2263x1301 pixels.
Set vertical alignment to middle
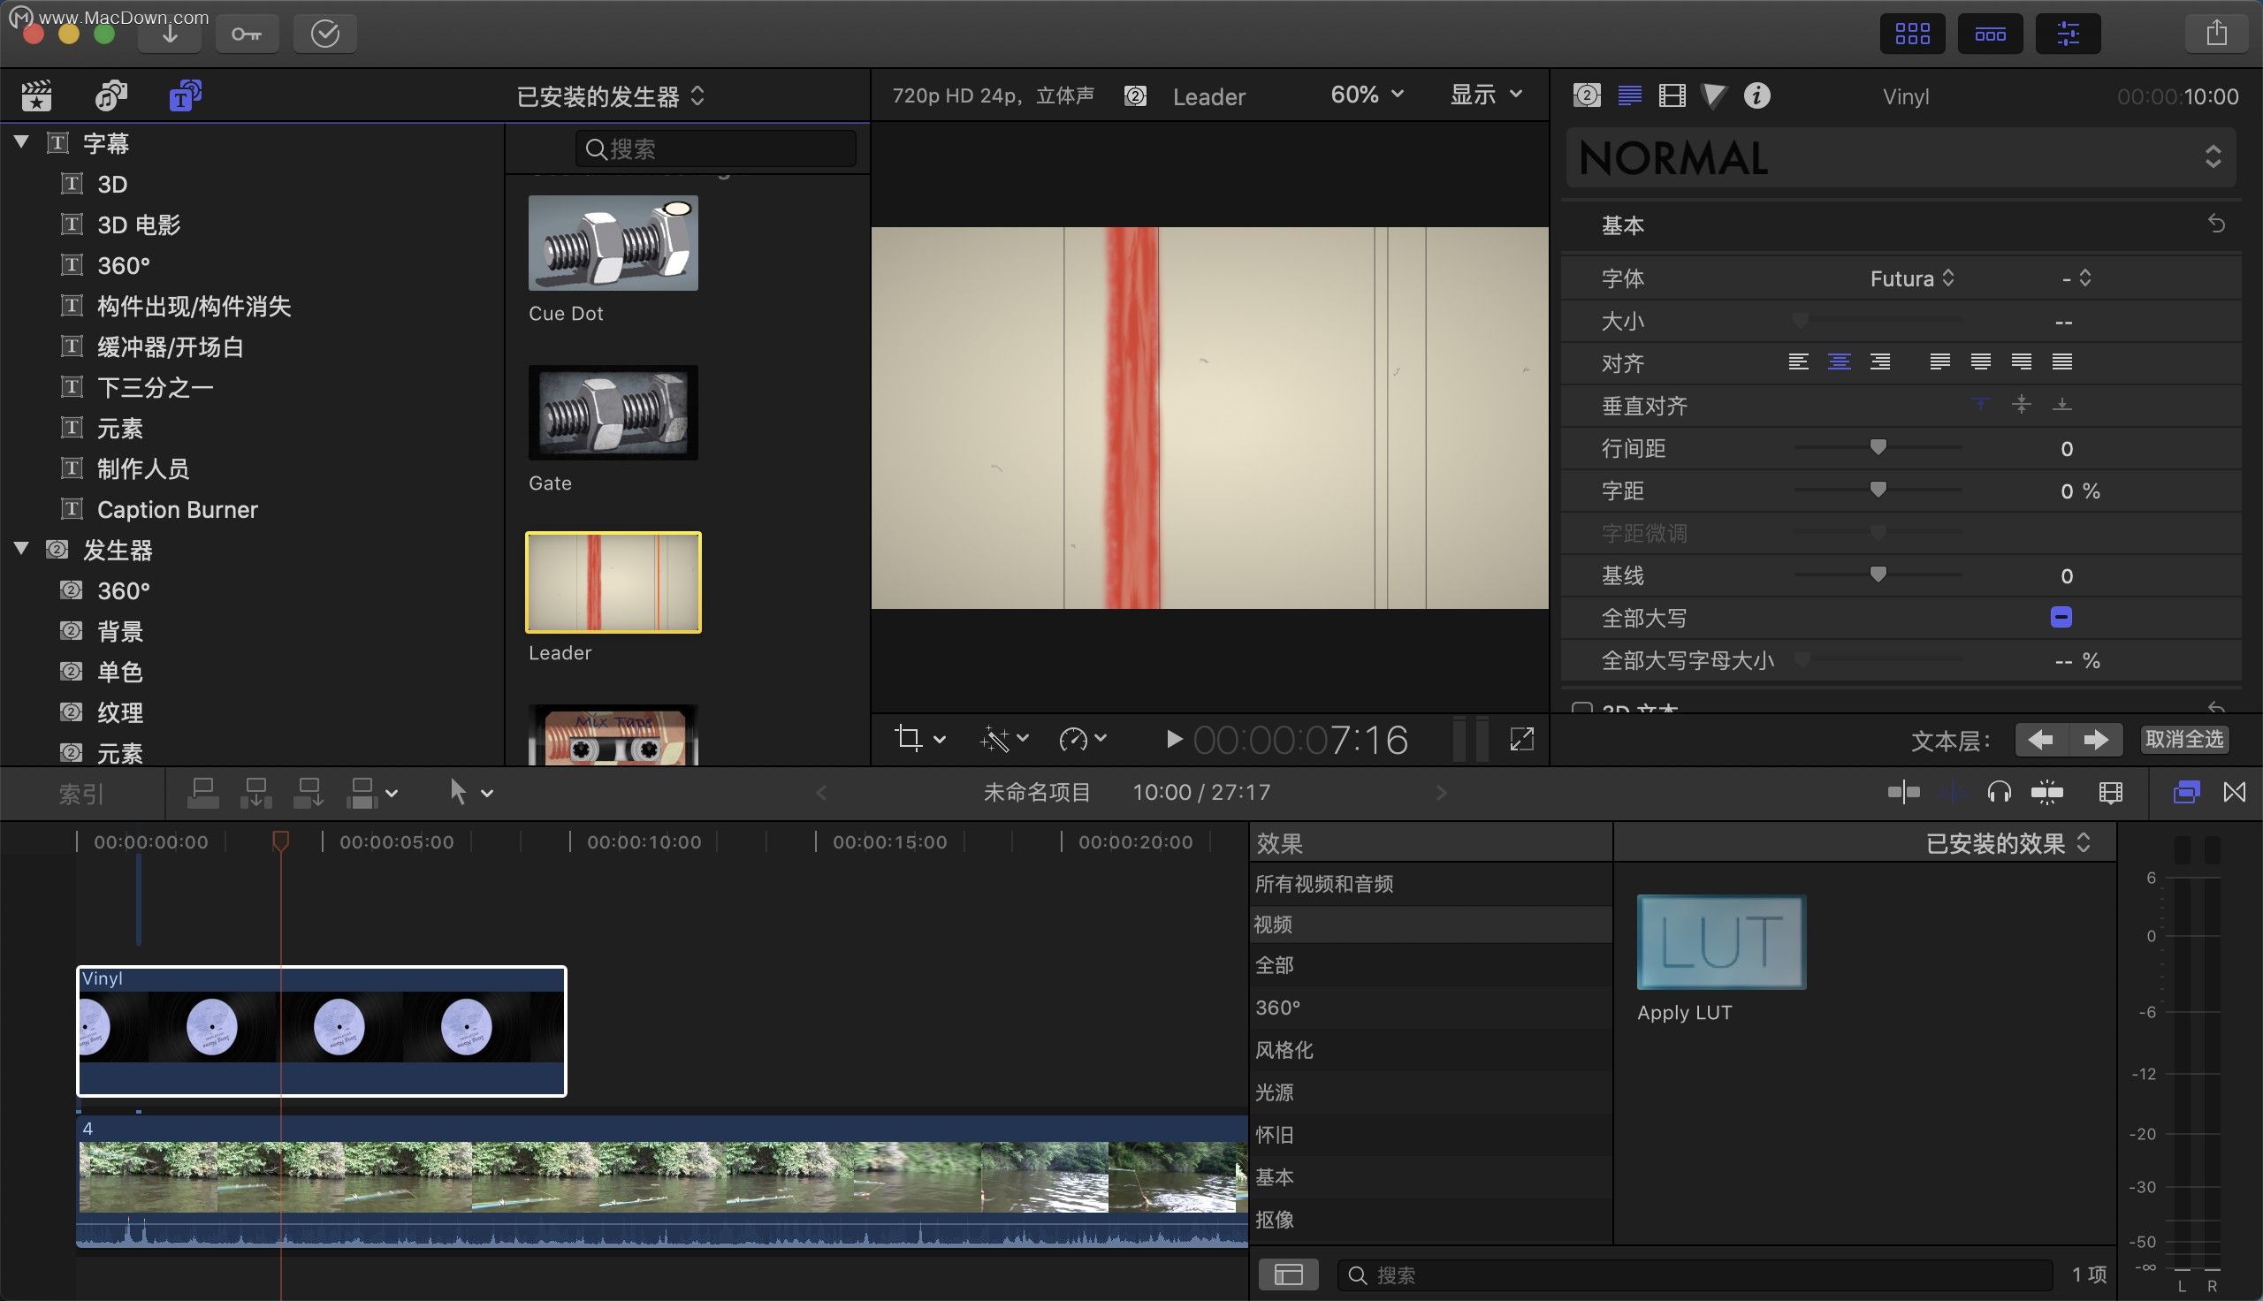coord(2021,405)
